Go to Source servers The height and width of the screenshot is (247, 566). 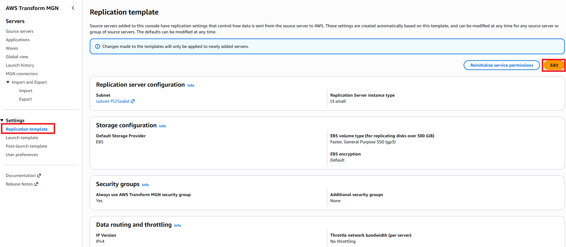click(20, 31)
